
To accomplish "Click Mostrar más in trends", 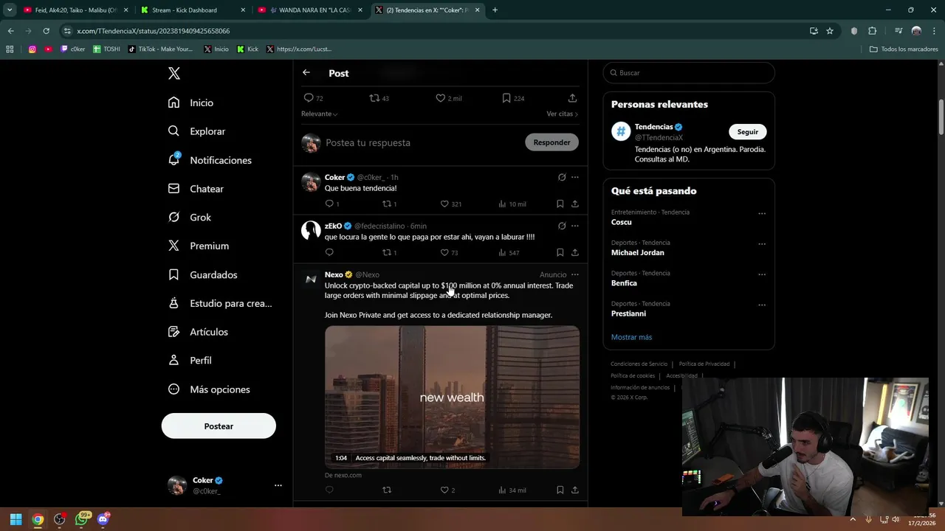I will (x=631, y=337).
